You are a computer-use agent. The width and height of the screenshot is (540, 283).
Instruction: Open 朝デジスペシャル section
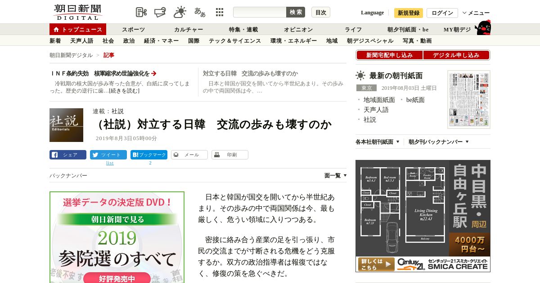click(x=370, y=41)
